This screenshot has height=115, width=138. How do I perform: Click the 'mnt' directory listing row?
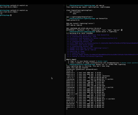(85, 91)
